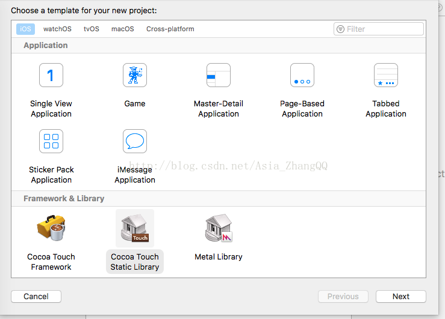Switch to the iOS platform tab
445x319 pixels.
[25, 29]
